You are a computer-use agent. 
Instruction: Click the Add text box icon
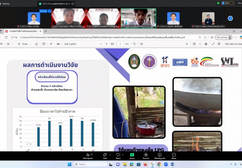44,44
